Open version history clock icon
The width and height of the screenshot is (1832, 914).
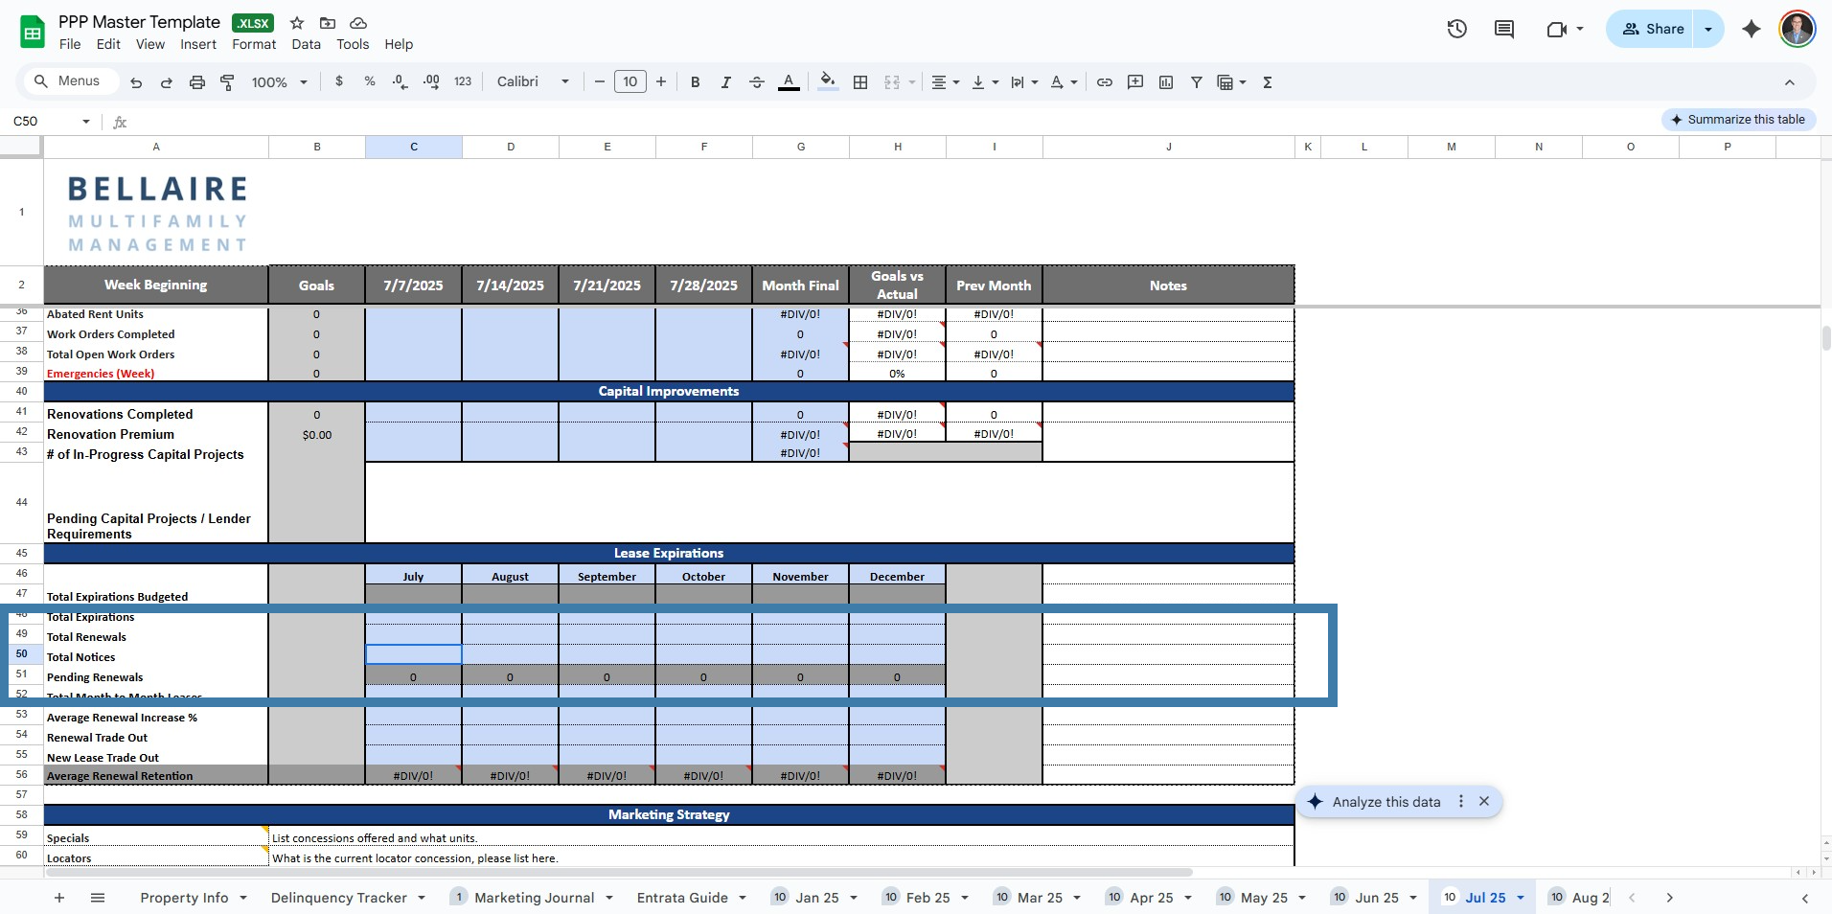tap(1456, 29)
